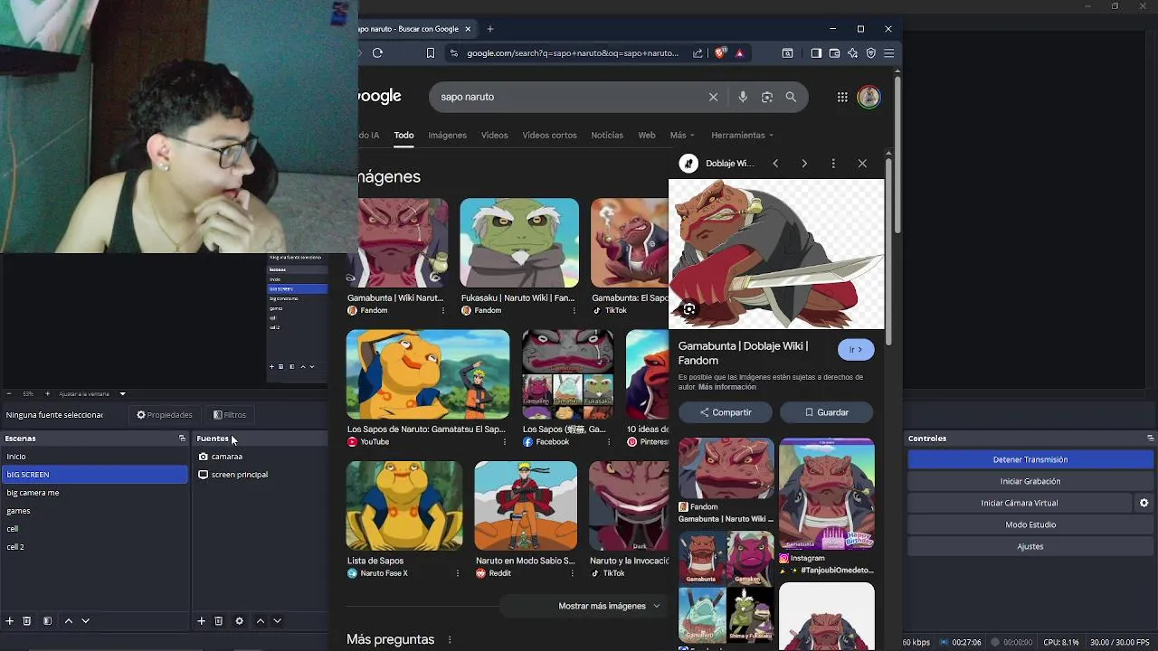This screenshot has width=1158, height=651.
Task: Go to previous image in preview panel
Action: [x=775, y=164]
